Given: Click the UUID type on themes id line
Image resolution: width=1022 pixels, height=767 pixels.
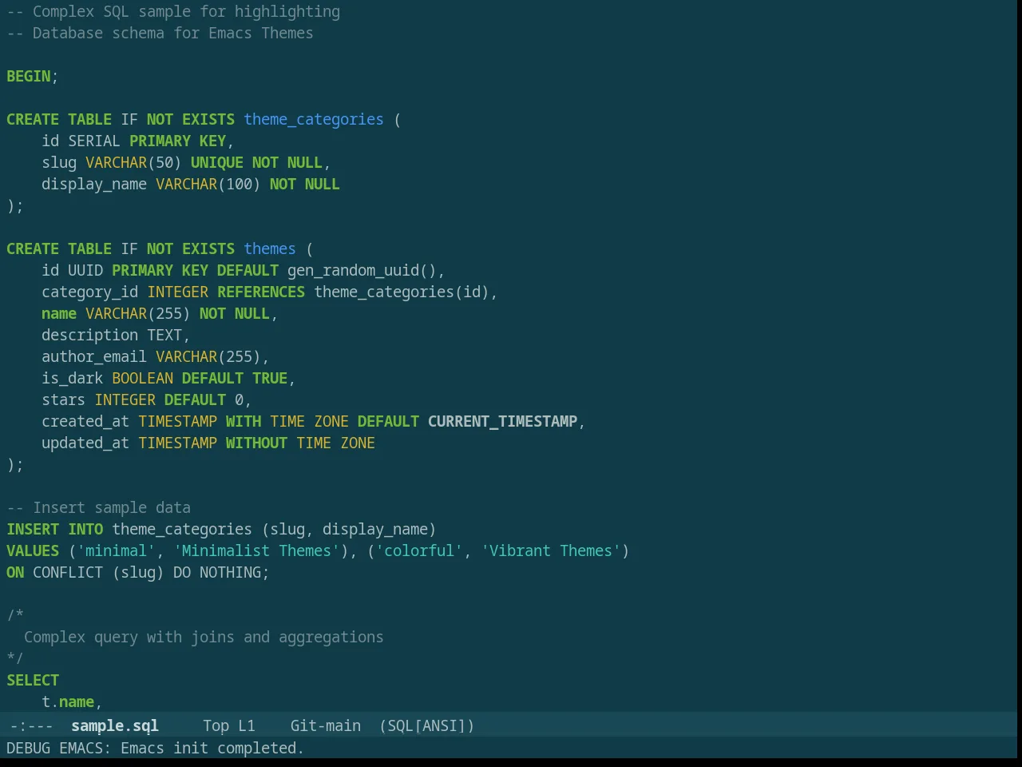Looking at the screenshot, I should tap(85, 270).
